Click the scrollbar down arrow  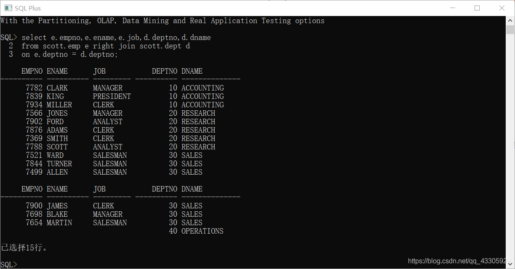click(510, 264)
